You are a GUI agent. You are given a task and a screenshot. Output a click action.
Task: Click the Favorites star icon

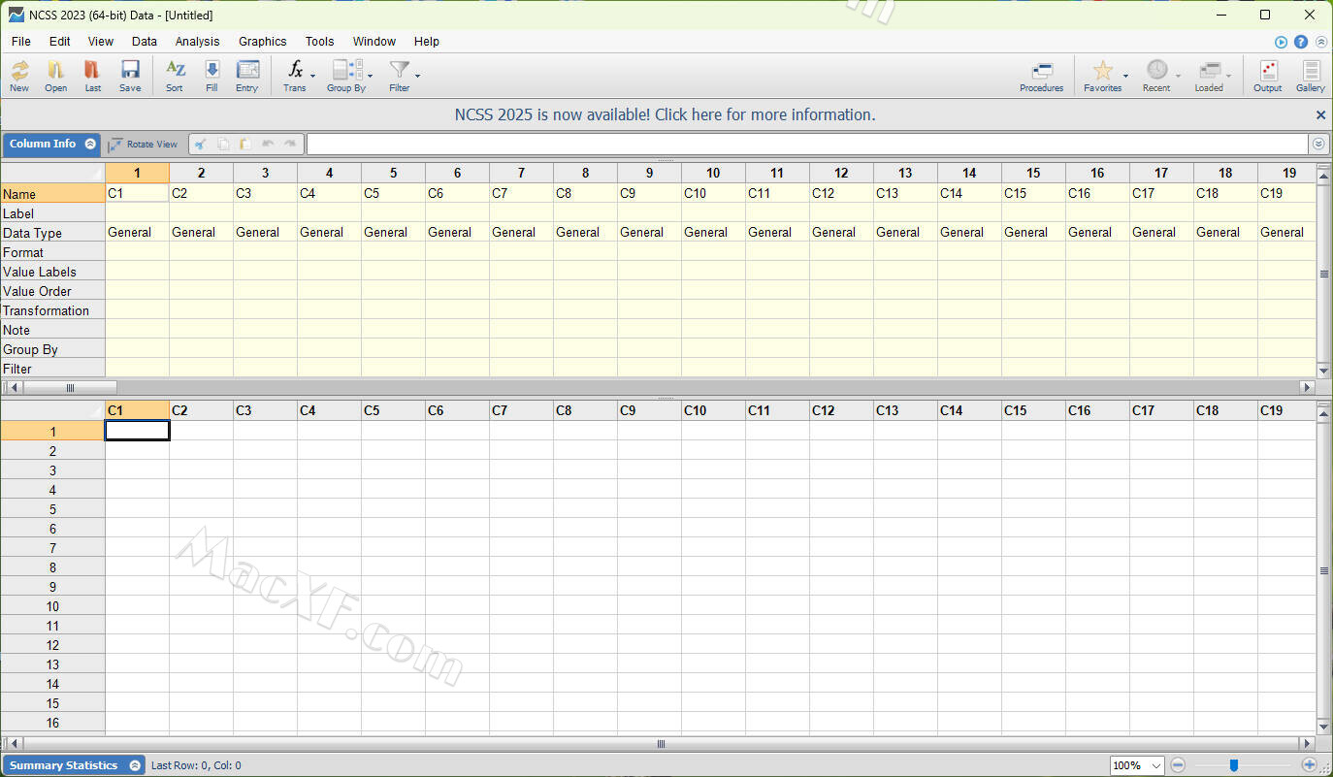[1102, 75]
